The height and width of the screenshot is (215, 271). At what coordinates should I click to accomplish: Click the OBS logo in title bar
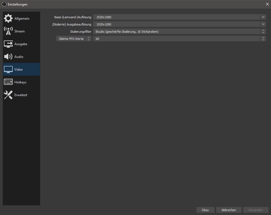pos(4,4)
